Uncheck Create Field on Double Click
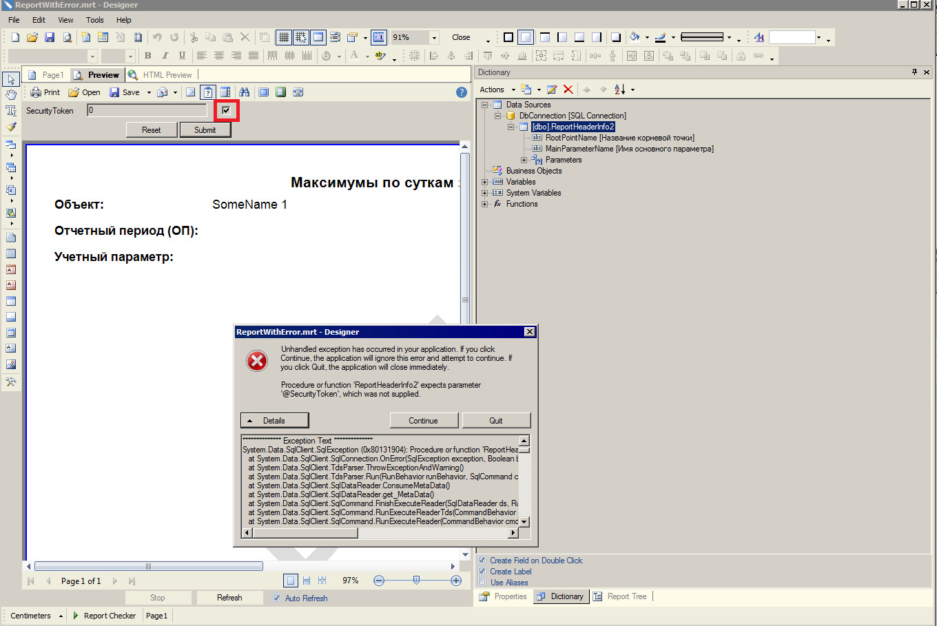 pyautogui.click(x=482, y=561)
